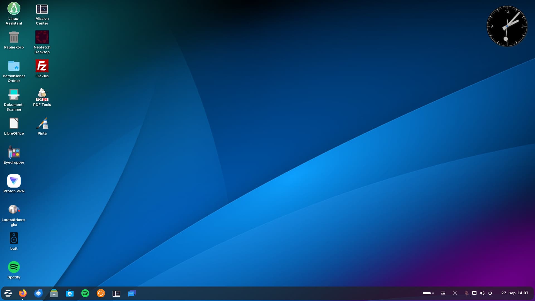Viewport: 535px width, 301px height.
Task: Open the blue chat app in taskbar
Action: 132,293
